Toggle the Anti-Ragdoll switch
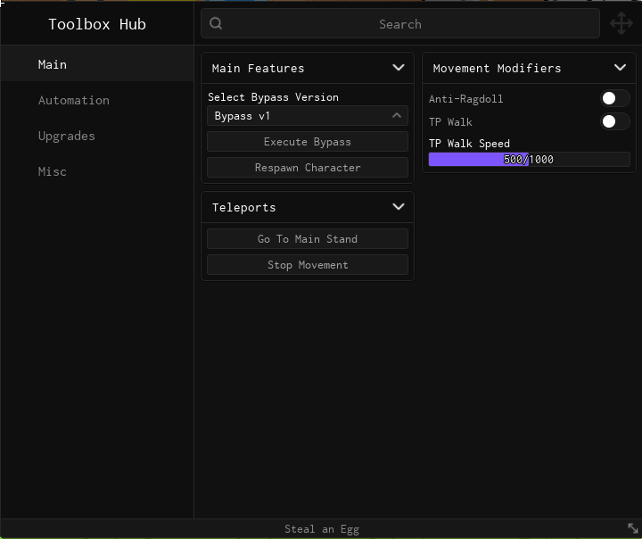This screenshot has height=539, width=642. coord(614,98)
